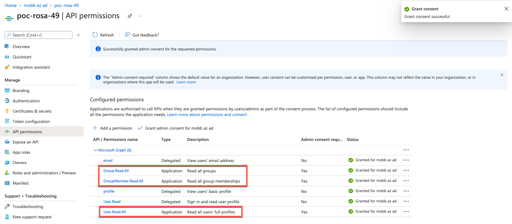Dismiss the Grant consent notification

pos(506,8)
